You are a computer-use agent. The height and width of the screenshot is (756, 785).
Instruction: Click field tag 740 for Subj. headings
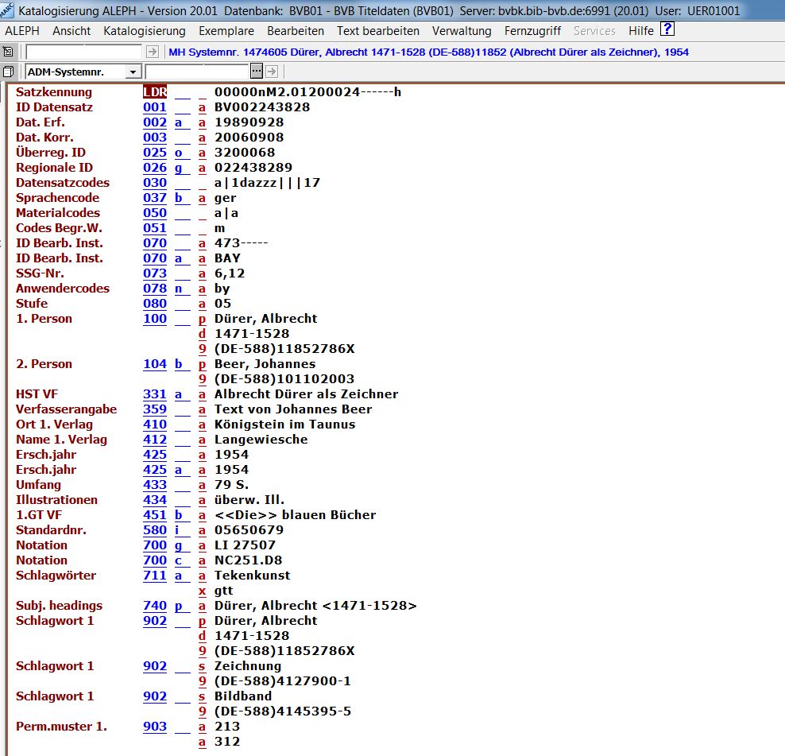pos(155,606)
